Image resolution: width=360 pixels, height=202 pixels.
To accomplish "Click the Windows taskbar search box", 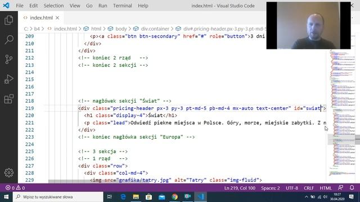I will point(58,197).
